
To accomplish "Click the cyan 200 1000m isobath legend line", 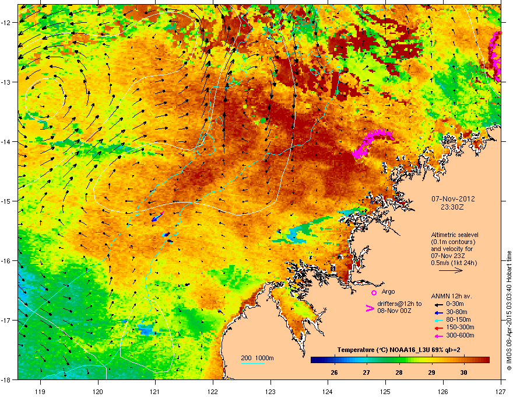I will pyautogui.click(x=253, y=363).
